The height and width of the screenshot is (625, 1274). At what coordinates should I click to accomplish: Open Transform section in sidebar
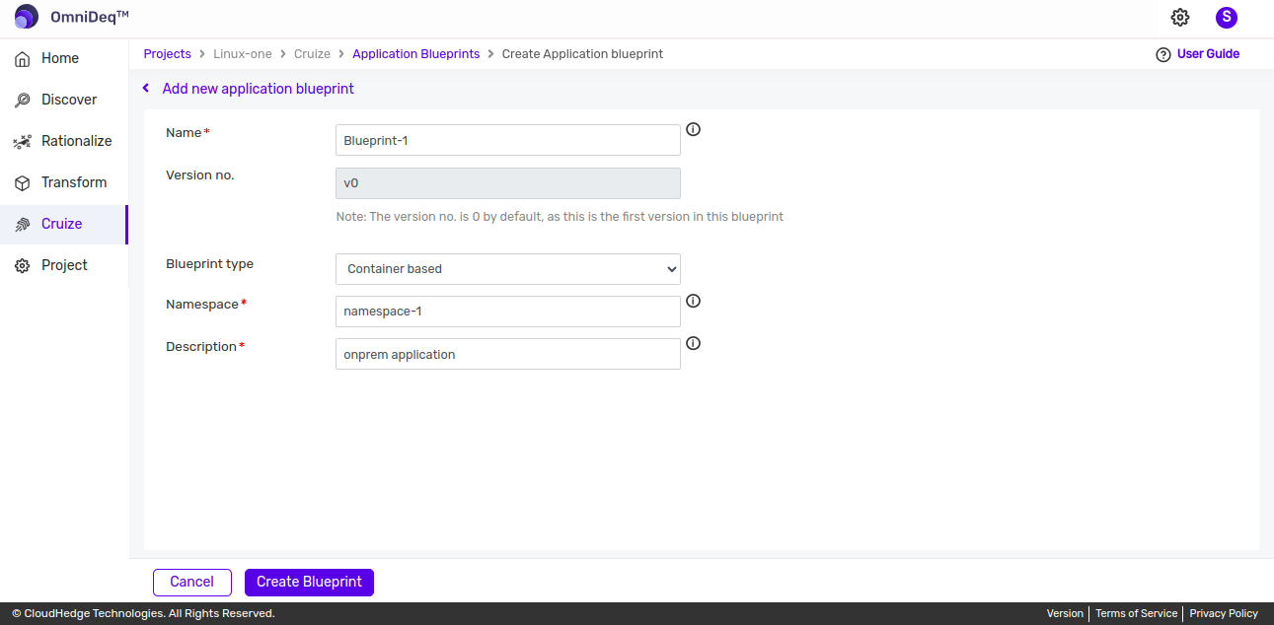click(64, 182)
